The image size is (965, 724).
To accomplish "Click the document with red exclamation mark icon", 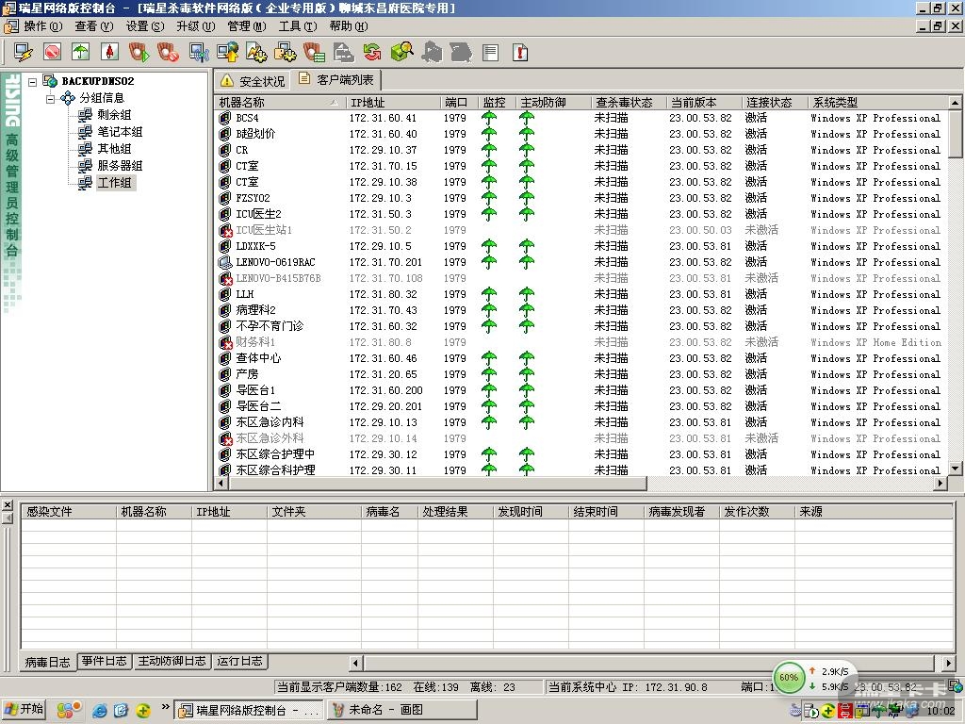I will 519,53.
